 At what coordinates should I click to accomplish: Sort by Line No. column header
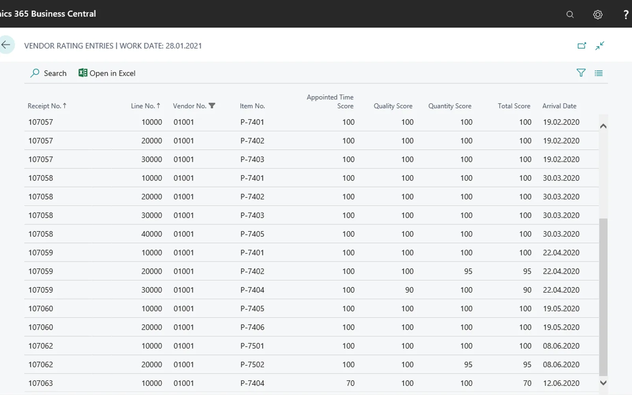145,106
